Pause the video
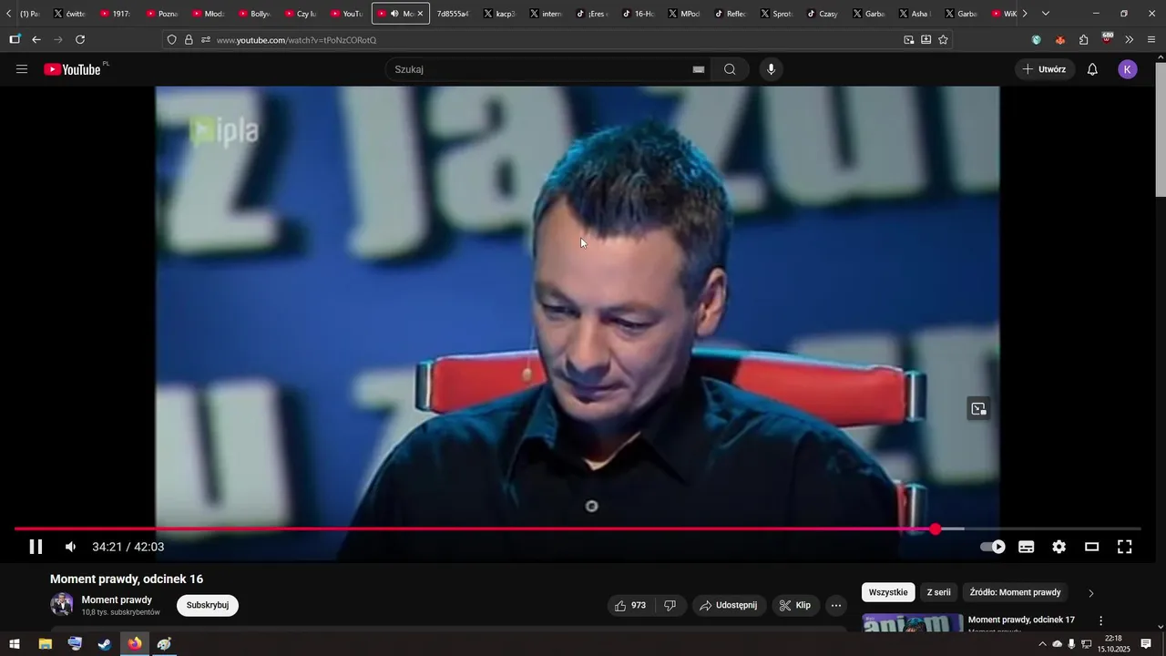This screenshot has height=656, width=1166. pyautogui.click(x=36, y=547)
